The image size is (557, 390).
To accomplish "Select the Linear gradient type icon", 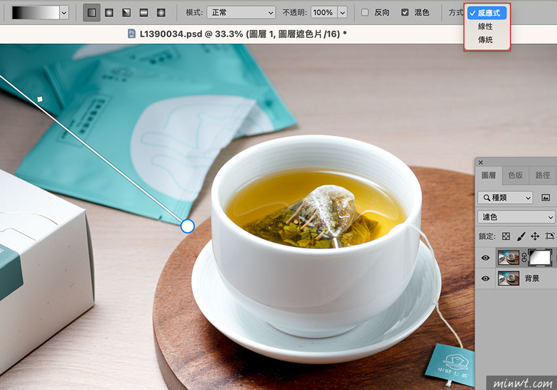I will point(92,13).
